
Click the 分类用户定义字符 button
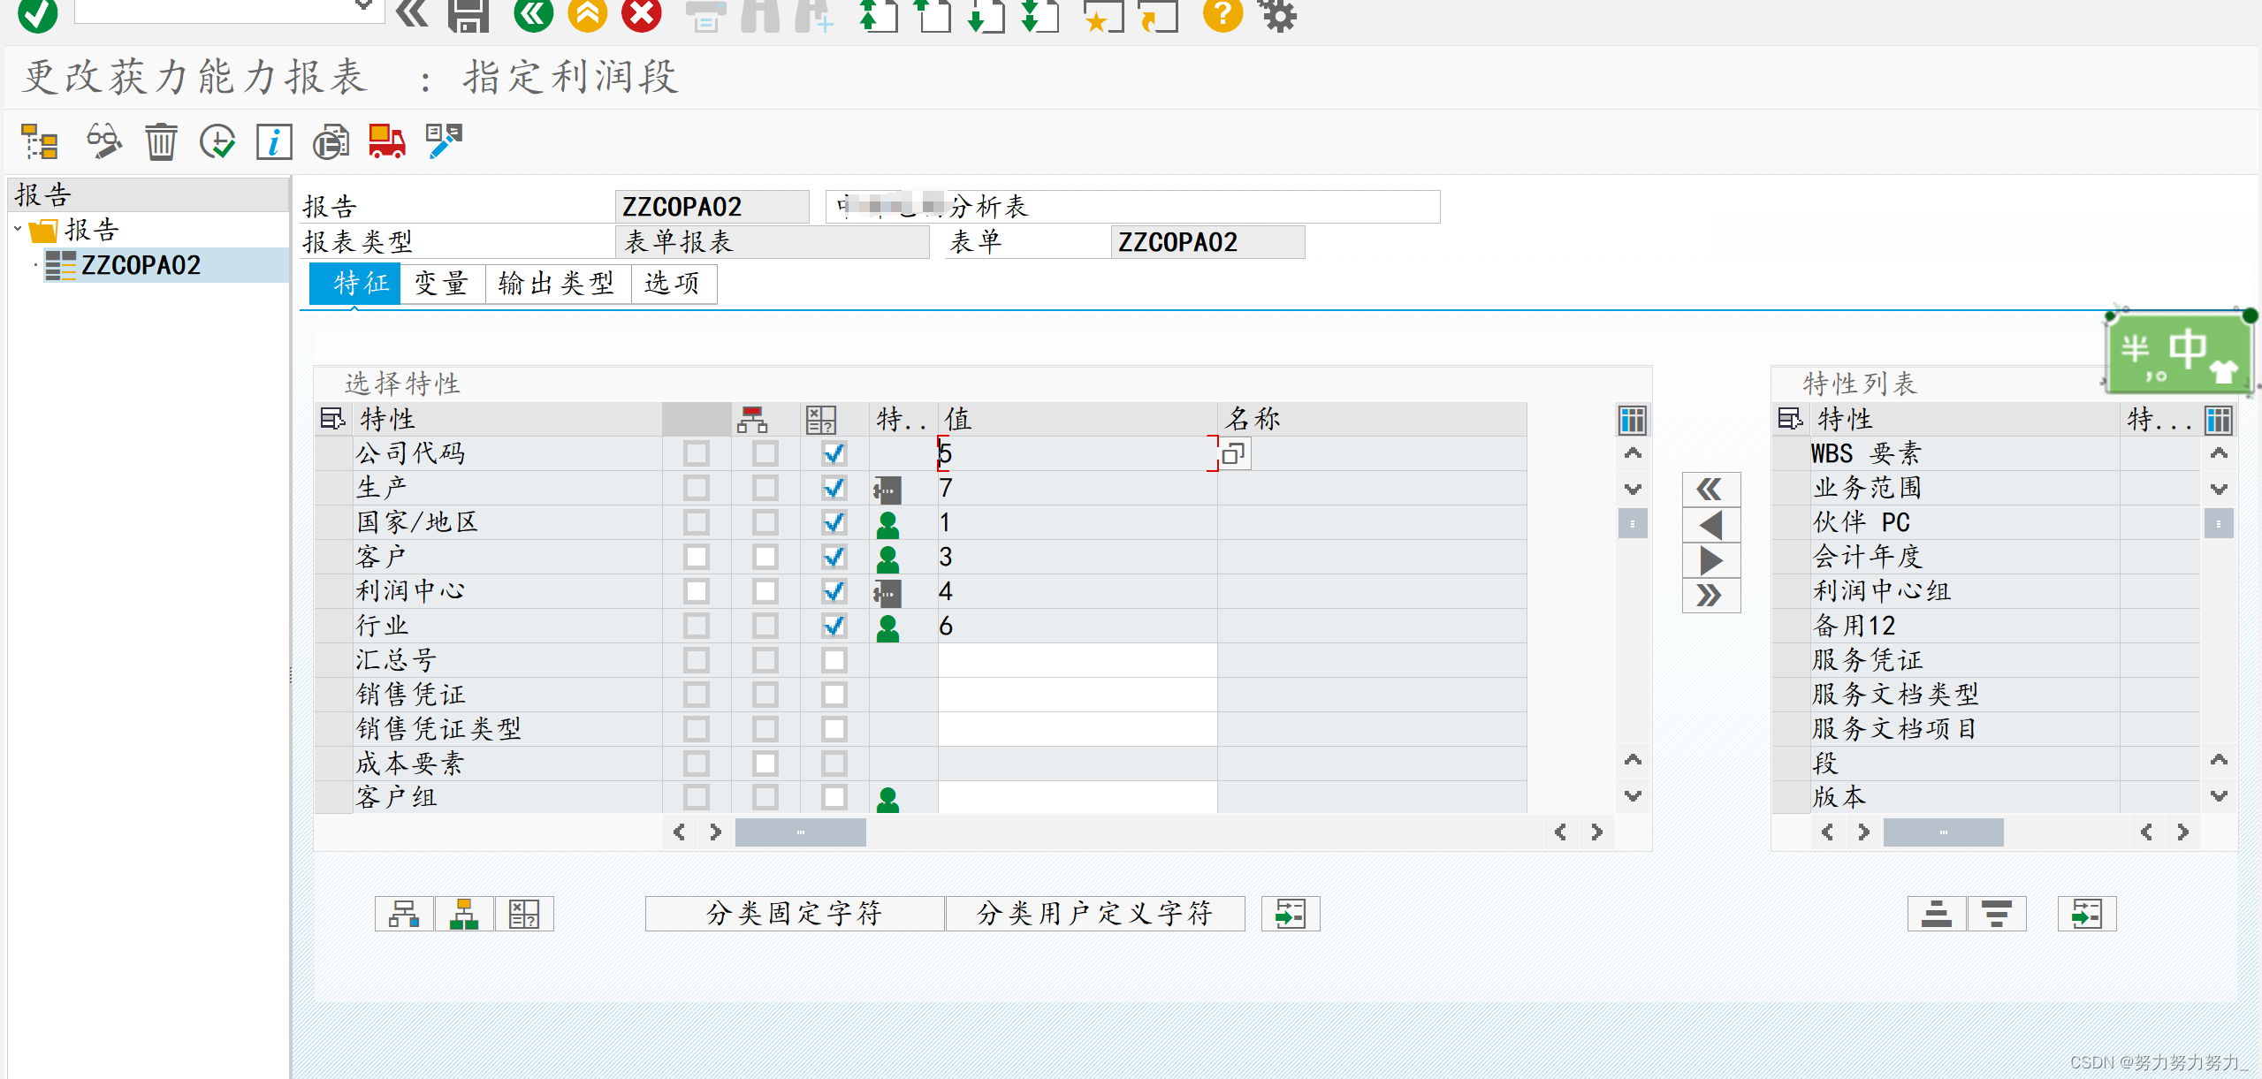(x=1095, y=914)
